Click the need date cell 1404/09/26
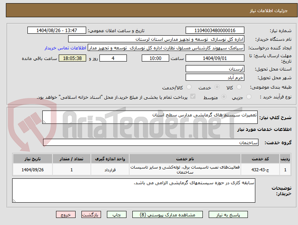Image resolution: width=298 pixels, height=225 pixels. pos(33,170)
